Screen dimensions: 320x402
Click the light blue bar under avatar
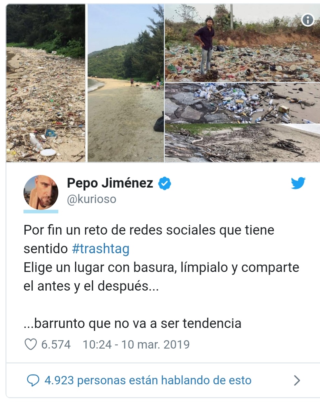pos(41,211)
